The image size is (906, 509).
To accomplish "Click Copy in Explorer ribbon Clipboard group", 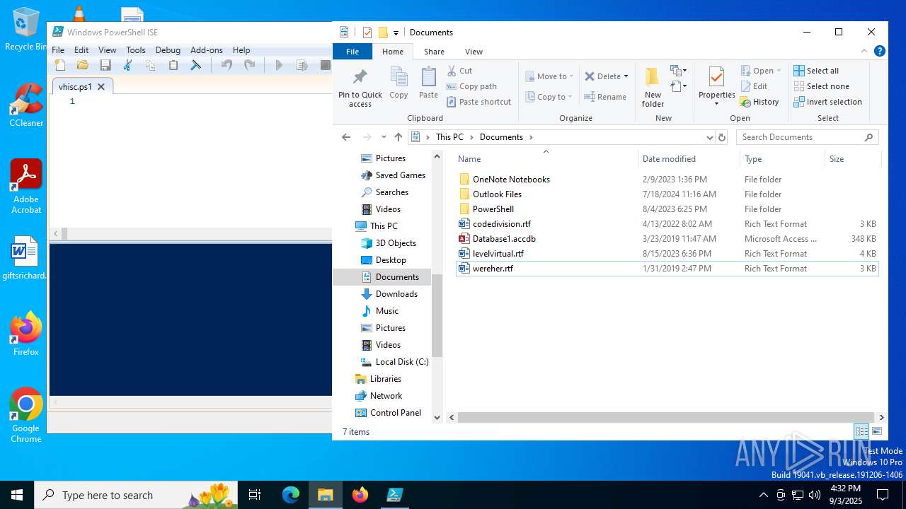I will (398, 83).
